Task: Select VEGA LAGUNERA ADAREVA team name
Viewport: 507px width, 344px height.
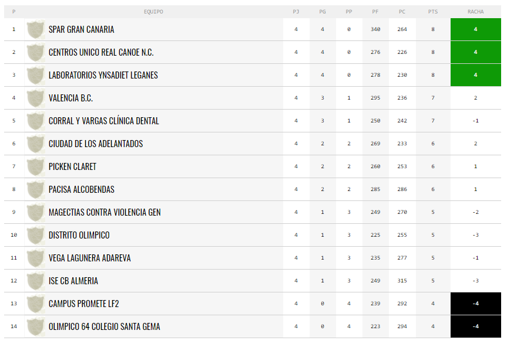Action: coord(89,258)
